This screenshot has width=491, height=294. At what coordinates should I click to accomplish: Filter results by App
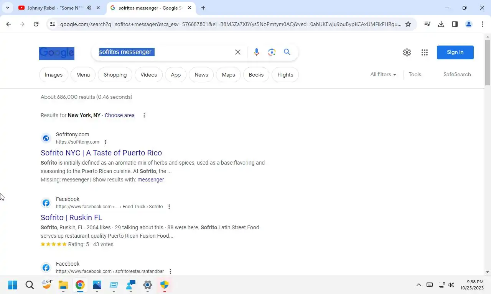click(x=176, y=75)
